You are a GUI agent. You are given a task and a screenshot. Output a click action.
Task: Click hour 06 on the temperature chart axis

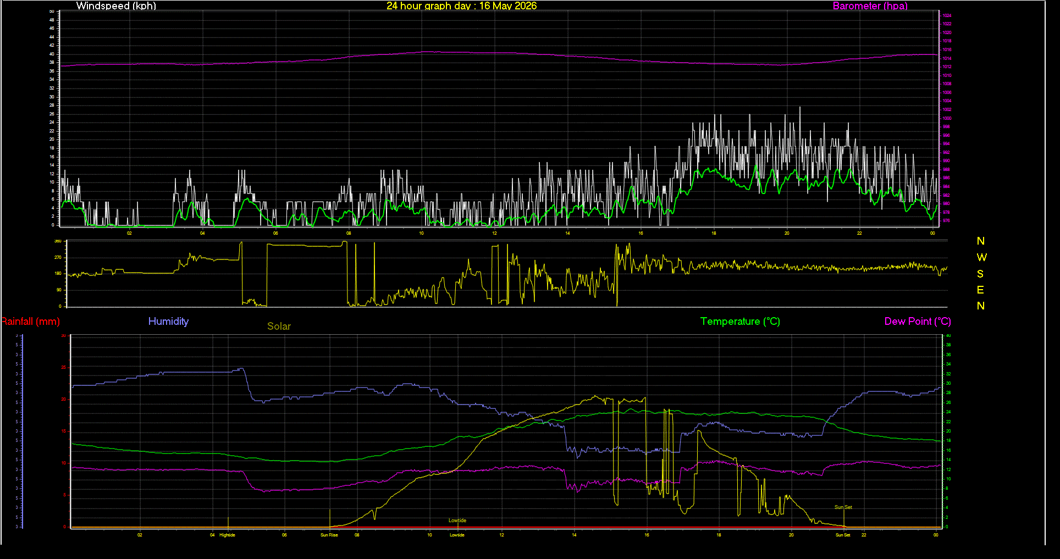284,535
